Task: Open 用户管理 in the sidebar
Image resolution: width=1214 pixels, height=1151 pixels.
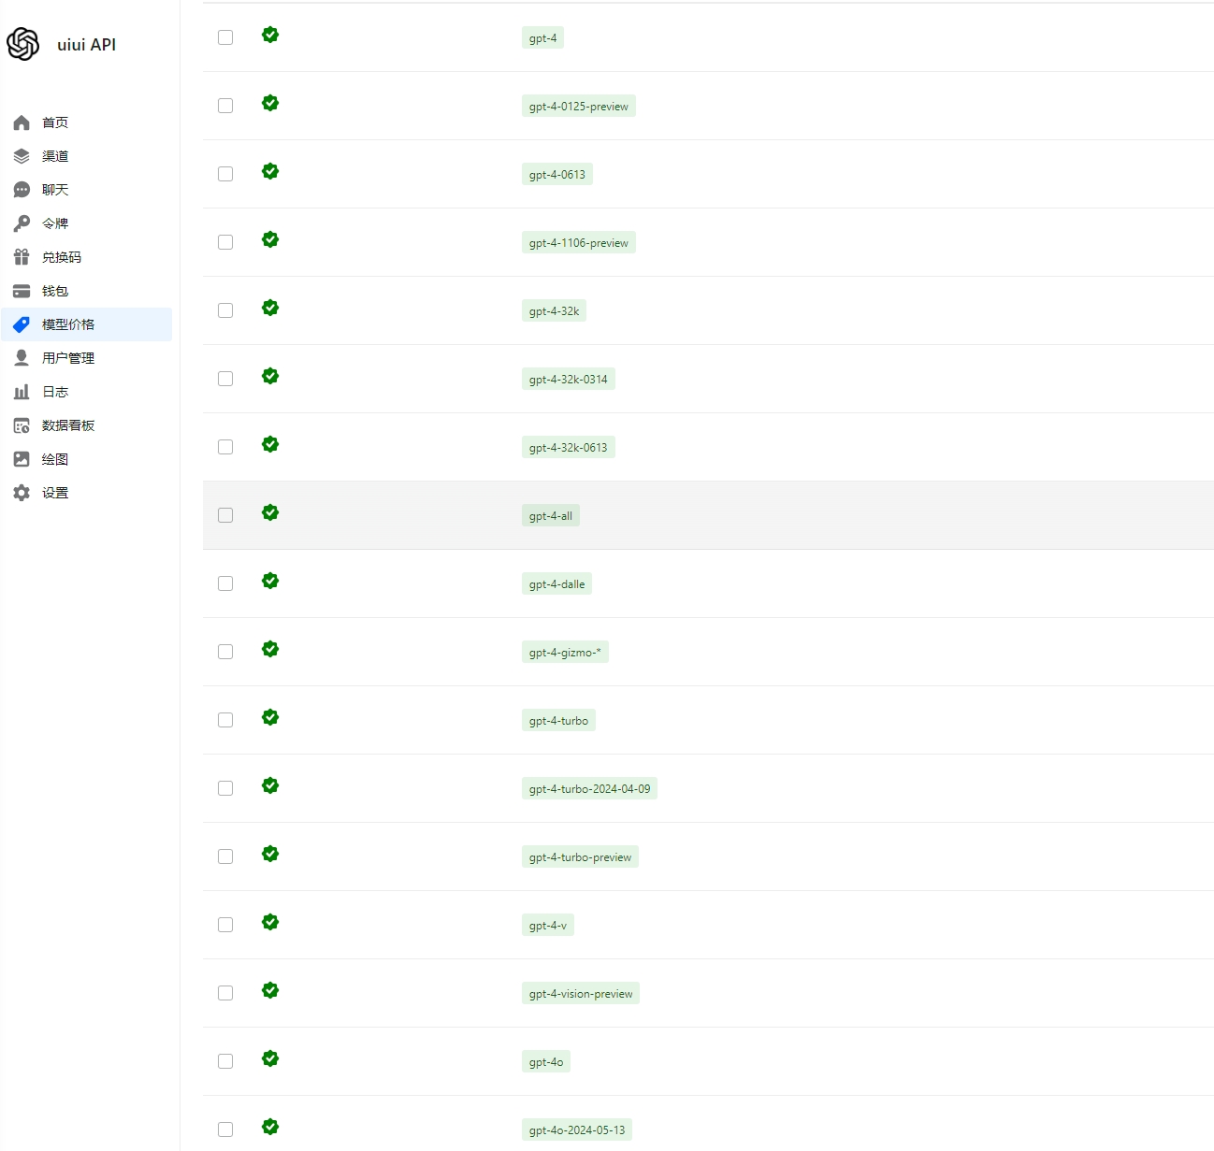Action: coord(86,358)
